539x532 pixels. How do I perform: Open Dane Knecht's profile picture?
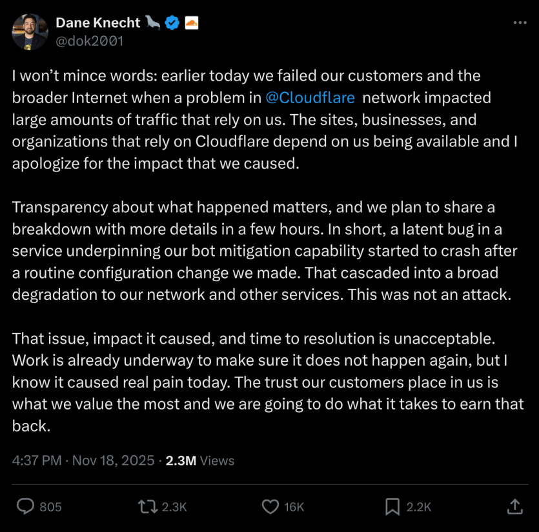(x=30, y=31)
